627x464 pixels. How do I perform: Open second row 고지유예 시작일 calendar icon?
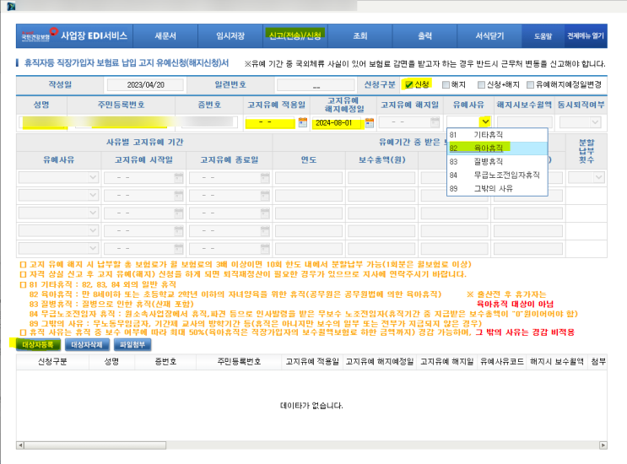pos(179,195)
